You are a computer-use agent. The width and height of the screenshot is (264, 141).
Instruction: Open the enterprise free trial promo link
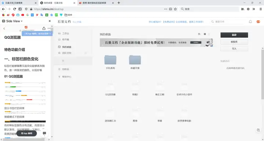pyautogui.click(x=176, y=22)
